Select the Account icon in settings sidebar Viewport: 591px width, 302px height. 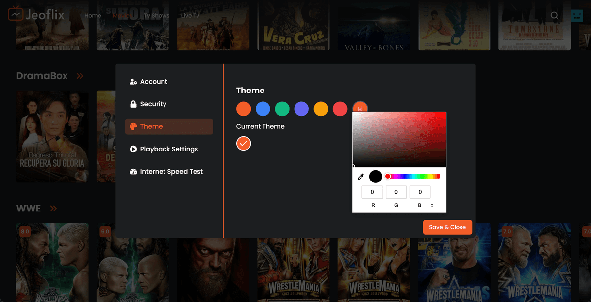click(133, 82)
